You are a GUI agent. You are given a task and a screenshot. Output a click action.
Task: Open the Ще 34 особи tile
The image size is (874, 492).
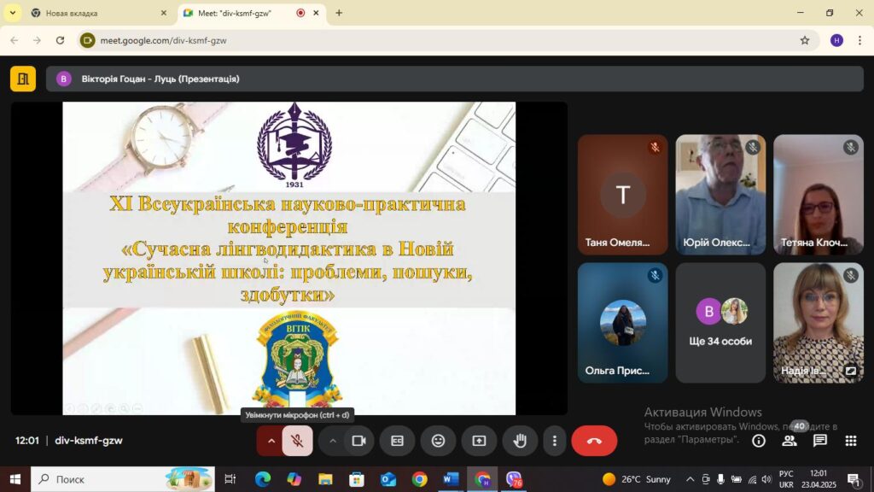pos(720,323)
